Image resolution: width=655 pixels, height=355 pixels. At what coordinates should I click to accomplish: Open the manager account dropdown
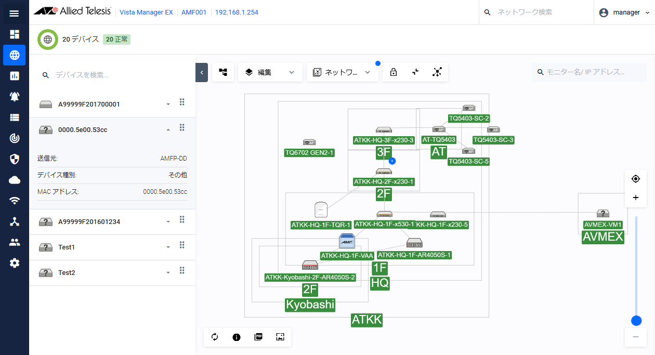pos(624,12)
